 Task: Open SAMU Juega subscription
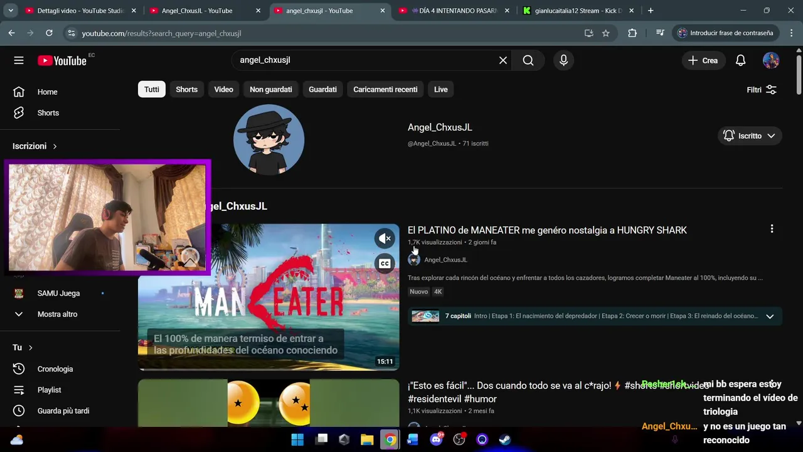tap(58, 293)
